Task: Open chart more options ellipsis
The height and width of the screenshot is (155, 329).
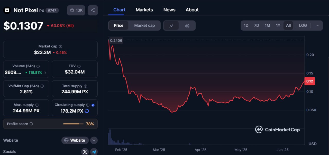Action: pos(317,25)
